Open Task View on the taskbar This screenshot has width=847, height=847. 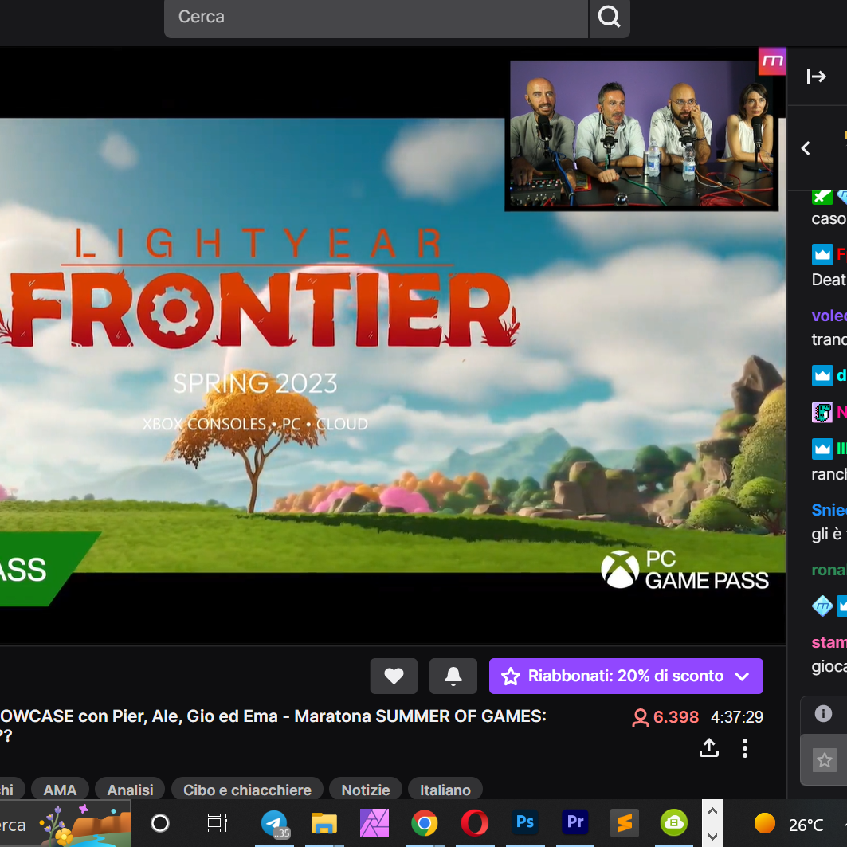coord(218,823)
